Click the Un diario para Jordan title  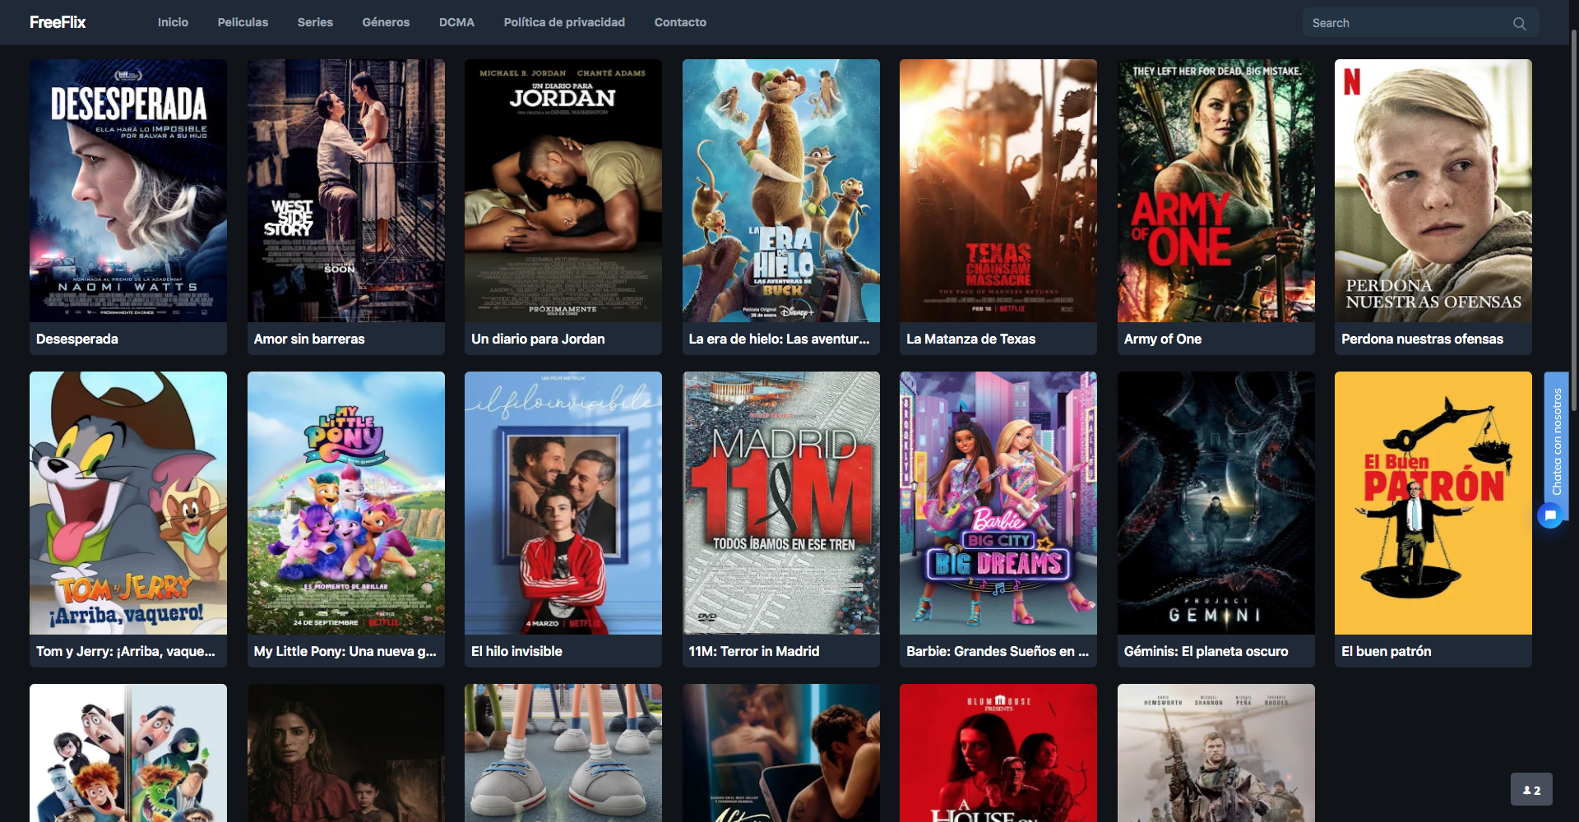[538, 339]
